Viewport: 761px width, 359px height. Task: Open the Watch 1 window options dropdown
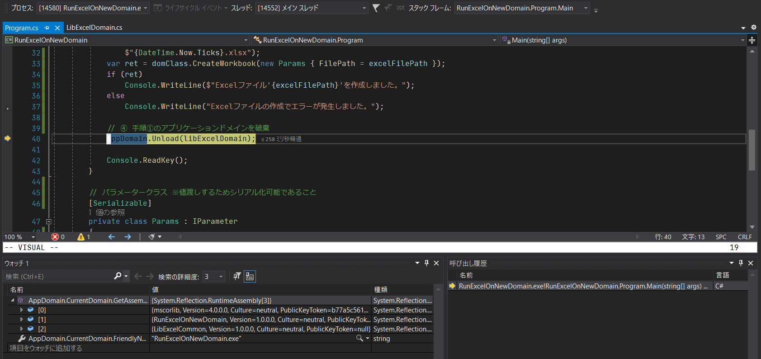(x=417, y=263)
